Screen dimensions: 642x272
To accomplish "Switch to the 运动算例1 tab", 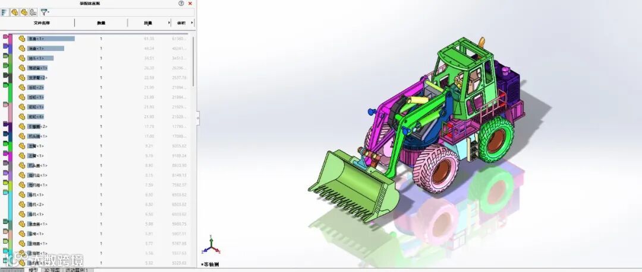I will (x=77, y=270).
